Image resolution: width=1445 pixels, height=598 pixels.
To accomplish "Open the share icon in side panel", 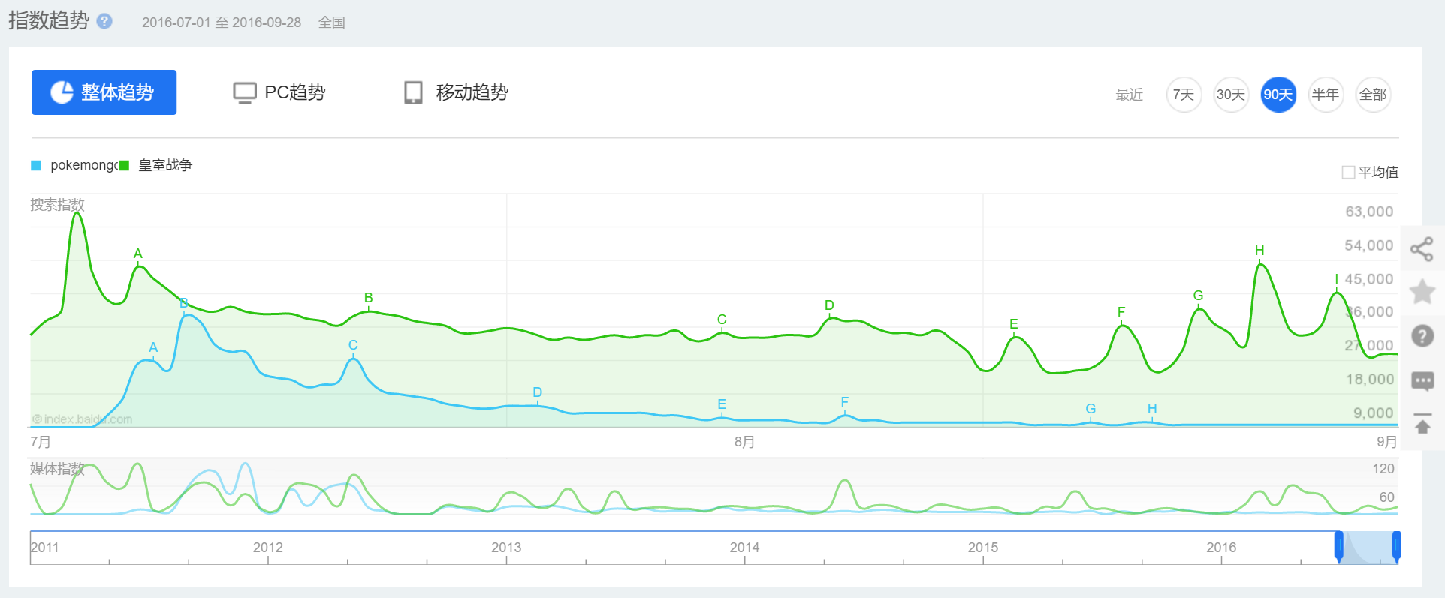I will (x=1422, y=249).
